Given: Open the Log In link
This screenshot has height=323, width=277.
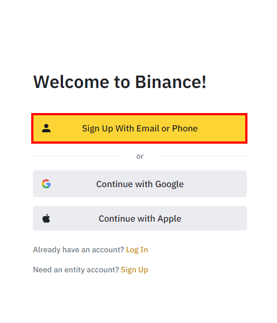Looking at the screenshot, I should click(x=137, y=249).
